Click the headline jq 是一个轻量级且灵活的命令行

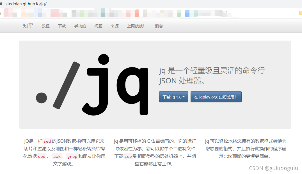click(212, 70)
